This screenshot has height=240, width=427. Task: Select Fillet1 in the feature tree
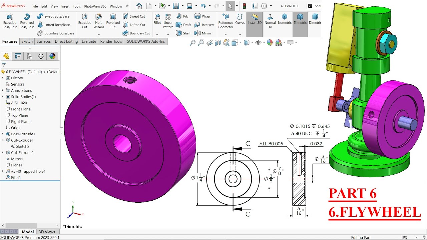13,178
